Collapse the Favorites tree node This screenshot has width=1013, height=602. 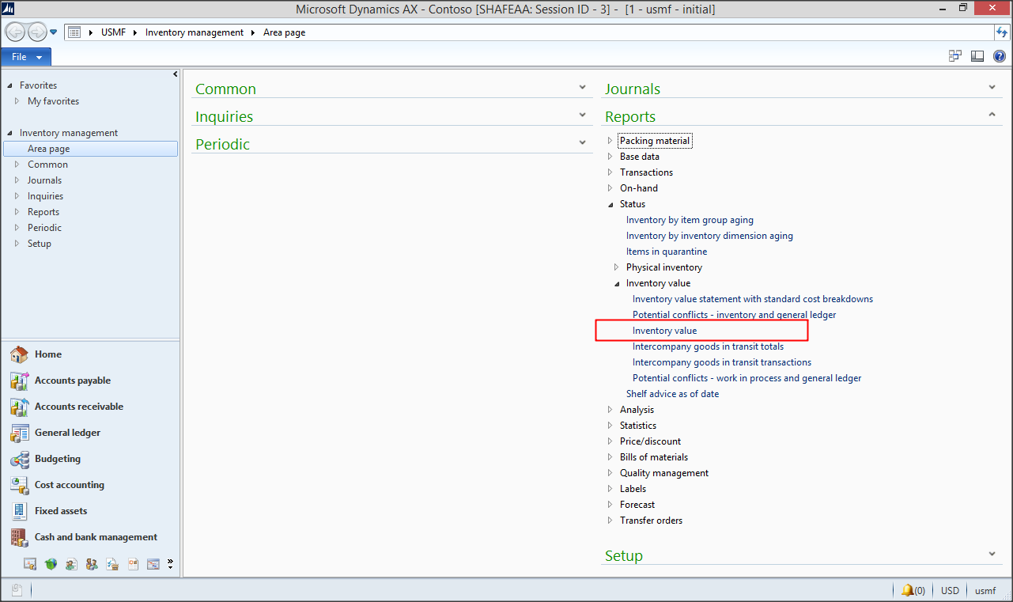point(9,85)
